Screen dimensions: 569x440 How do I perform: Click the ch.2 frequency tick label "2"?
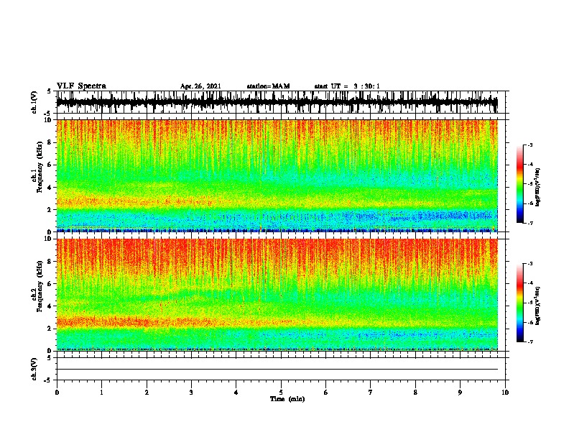tap(50, 329)
